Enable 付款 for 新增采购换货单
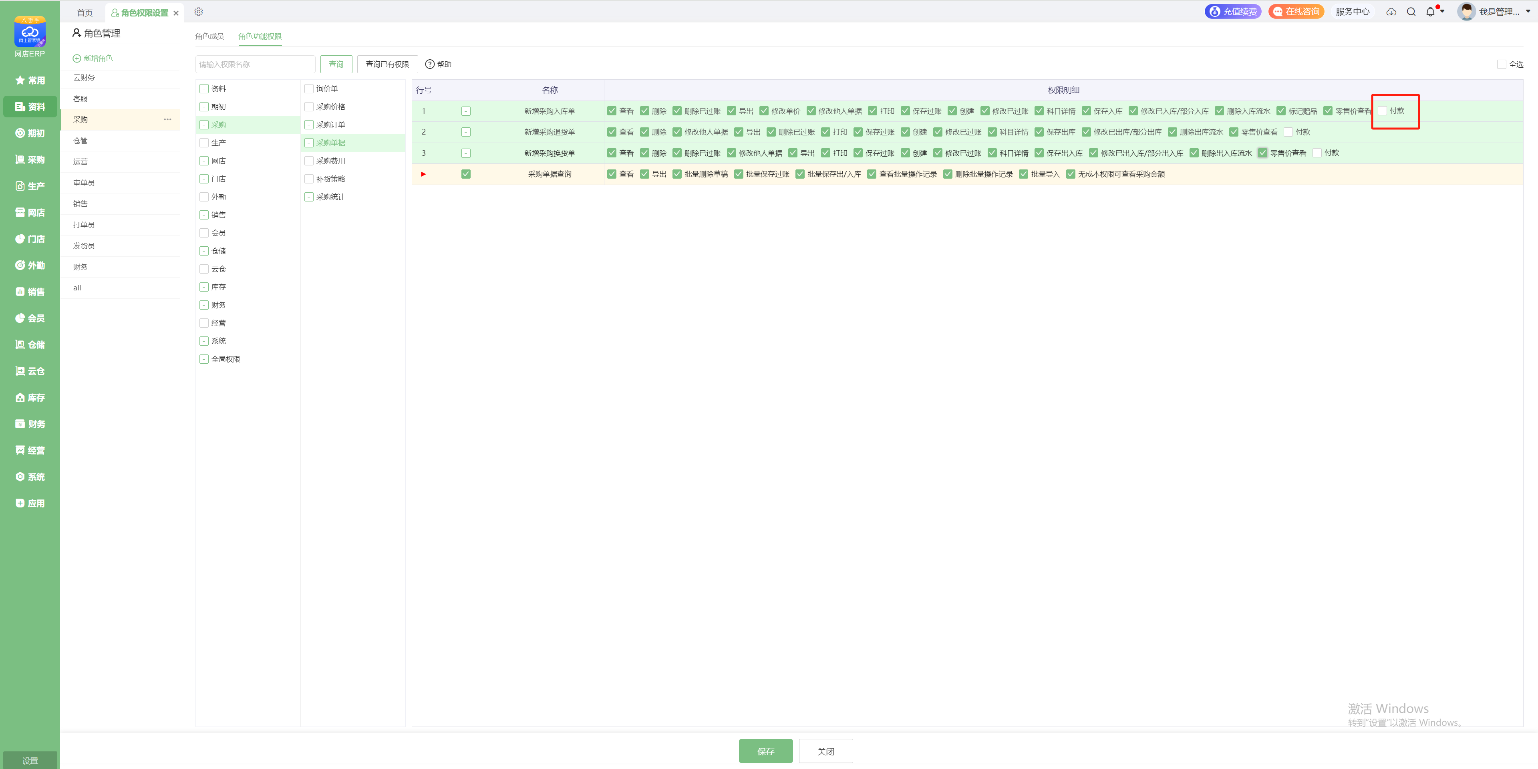Viewport: 1538px width, 769px height. coord(1317,153)
